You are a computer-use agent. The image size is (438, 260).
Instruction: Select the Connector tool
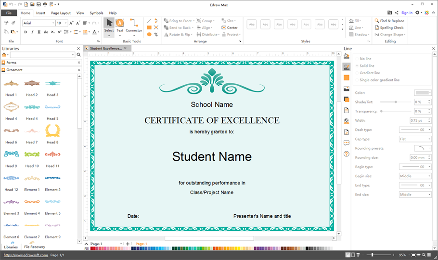point(134,25)
